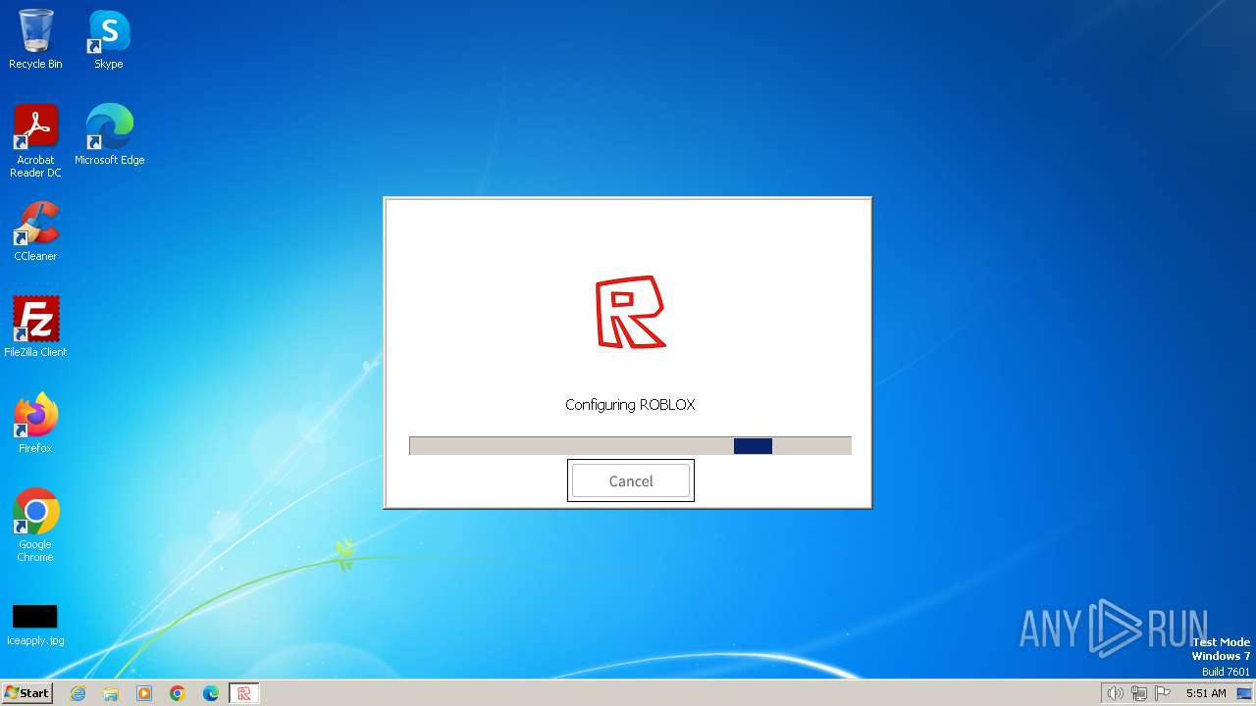Select the FileZilla Client desktop shortcut
Image resolution: width=1256 pixels, height=706 pixels.
[x=35, y=328]
